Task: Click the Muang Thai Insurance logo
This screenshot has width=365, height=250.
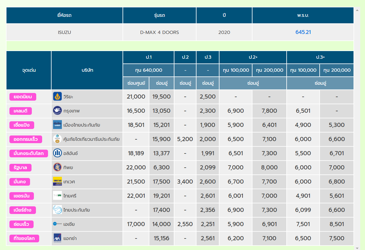Action: [x=57, y=125]
